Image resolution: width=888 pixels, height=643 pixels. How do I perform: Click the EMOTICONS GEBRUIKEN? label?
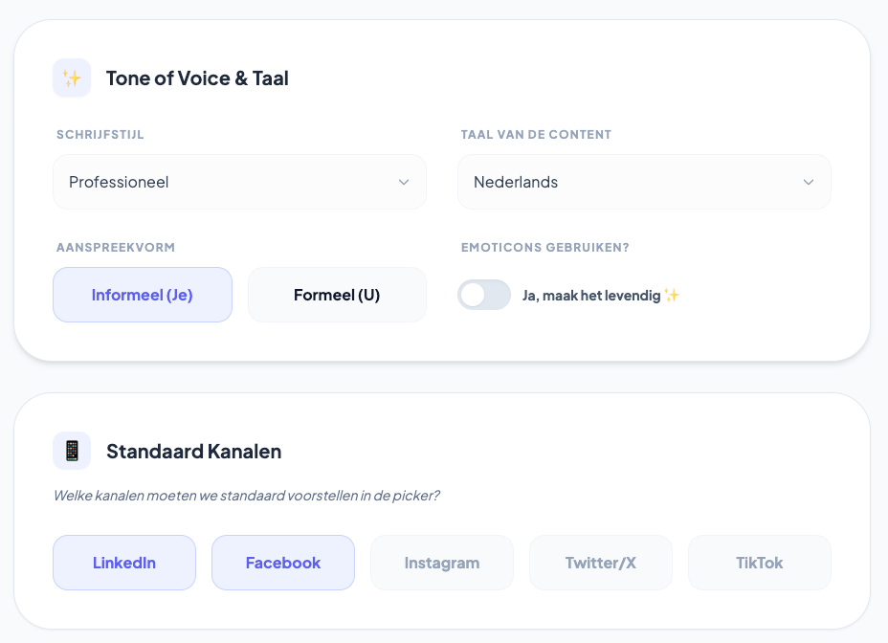[x=545, y=248]
